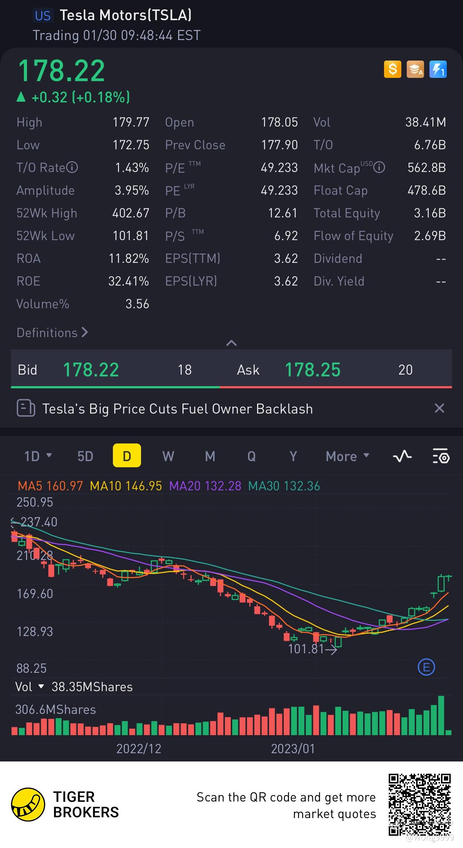Tap the 2023/01 date label on chart

pos(293,749)
